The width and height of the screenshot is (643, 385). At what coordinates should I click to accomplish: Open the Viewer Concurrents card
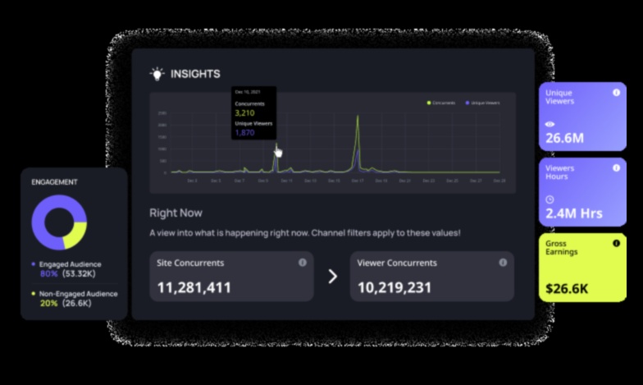click(432, 277)
